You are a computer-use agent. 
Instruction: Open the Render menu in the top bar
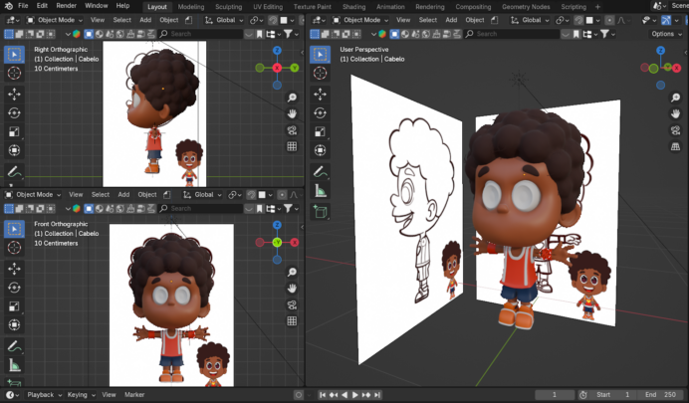click(66, 6)
